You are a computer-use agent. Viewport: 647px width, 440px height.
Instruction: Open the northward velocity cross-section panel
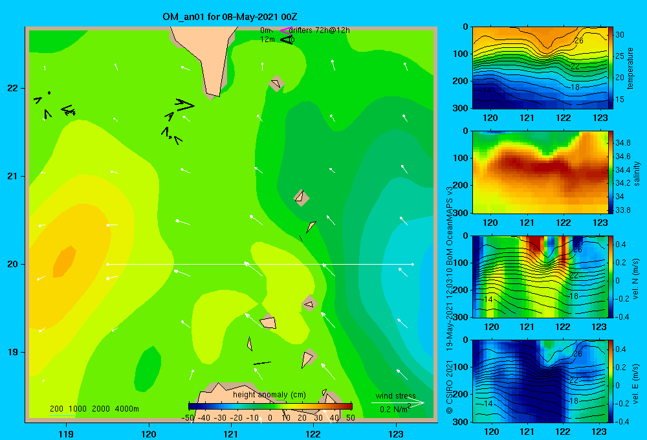coord(540,276)
